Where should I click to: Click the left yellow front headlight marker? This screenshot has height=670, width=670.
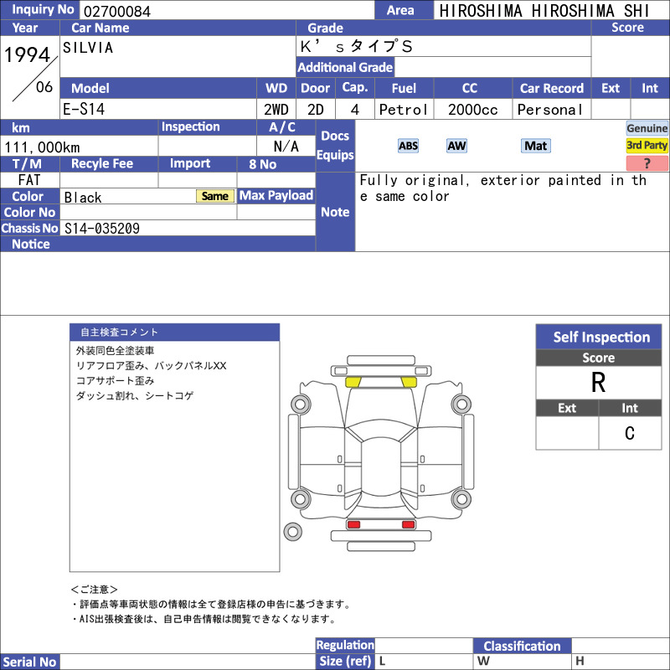[353, 382]
